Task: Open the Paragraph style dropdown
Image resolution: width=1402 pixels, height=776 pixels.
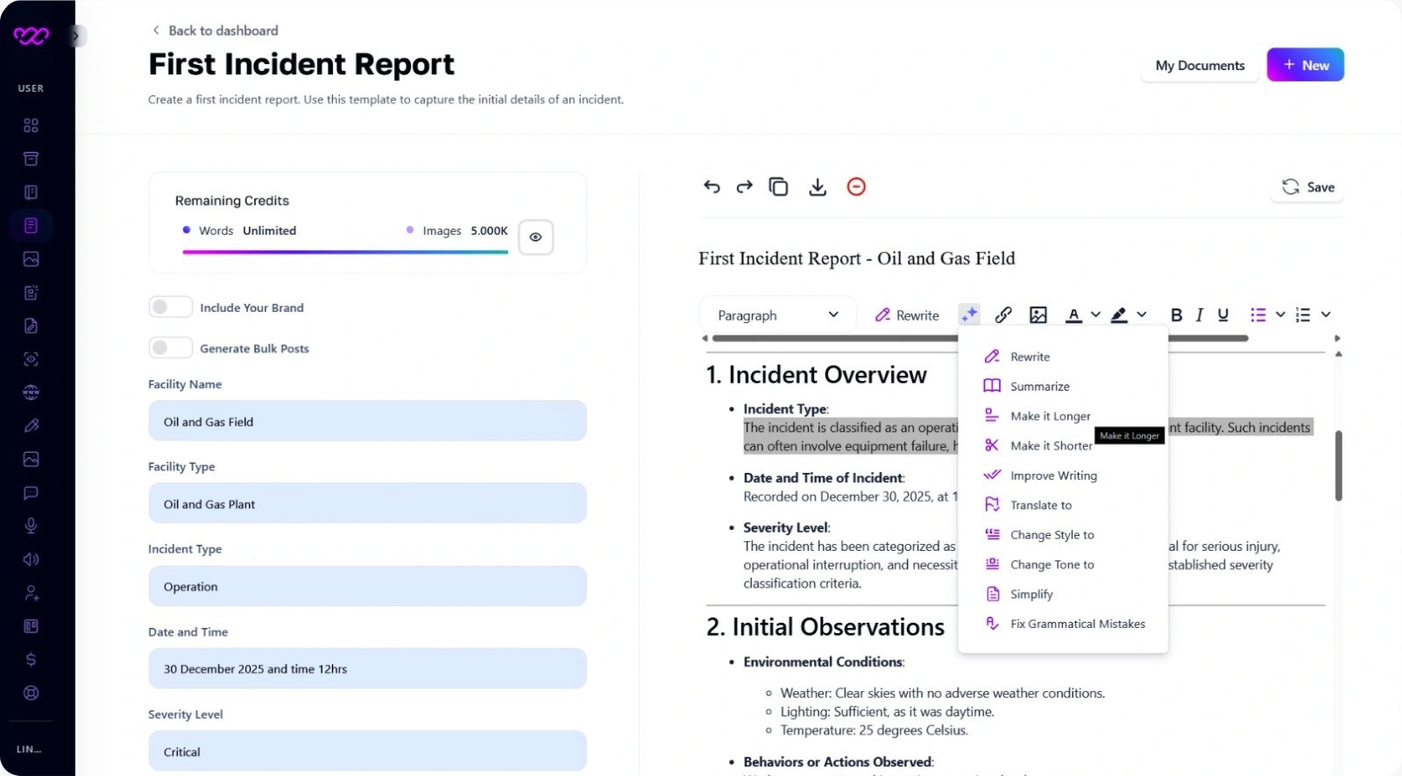Action: pos(777,315)
